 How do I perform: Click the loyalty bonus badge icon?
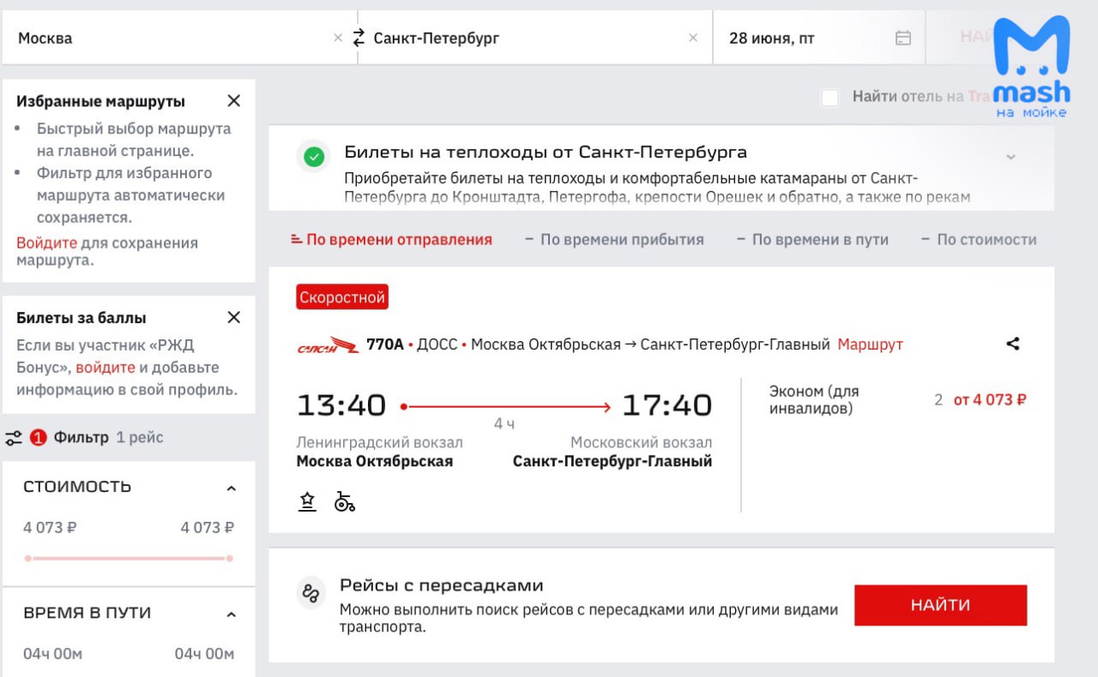[x=307, y=502]
